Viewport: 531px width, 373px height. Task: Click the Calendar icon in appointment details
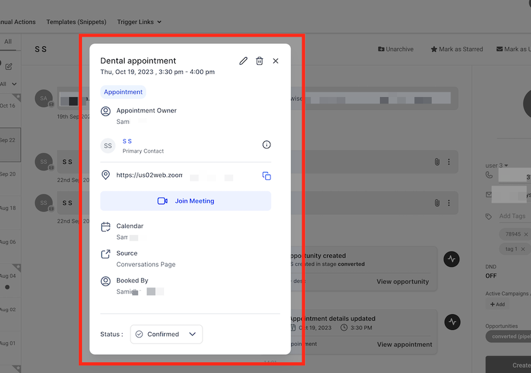click(106, 227)
